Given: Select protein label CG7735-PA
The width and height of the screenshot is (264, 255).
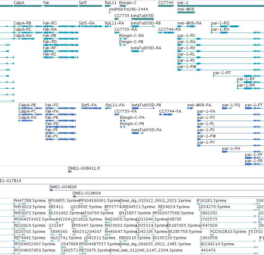Looking at the screenshot, I should tap(126, 111).
